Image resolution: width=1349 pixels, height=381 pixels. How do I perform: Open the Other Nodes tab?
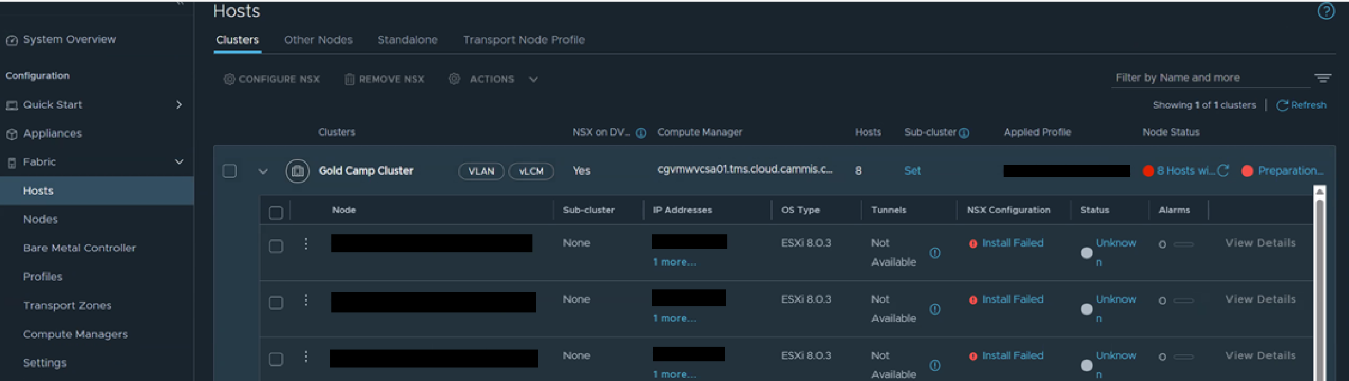(318, 40)
